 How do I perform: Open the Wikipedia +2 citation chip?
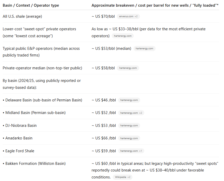tap(123, 177)
